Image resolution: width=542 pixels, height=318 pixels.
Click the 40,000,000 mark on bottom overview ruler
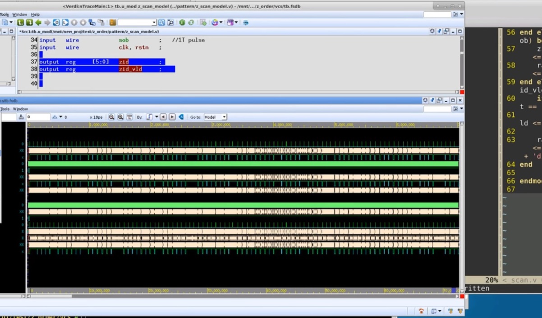click(x=276, y=291)
